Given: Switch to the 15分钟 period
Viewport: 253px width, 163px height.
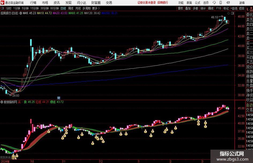Looking at the screenshot, I should 35,8.
